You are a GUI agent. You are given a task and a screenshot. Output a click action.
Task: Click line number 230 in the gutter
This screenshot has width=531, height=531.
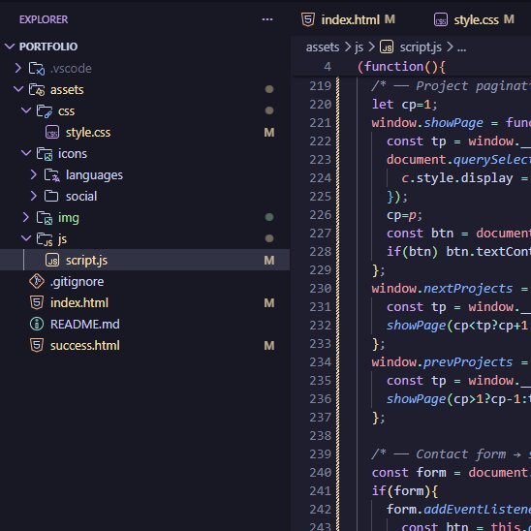click(x=320, y=288)
